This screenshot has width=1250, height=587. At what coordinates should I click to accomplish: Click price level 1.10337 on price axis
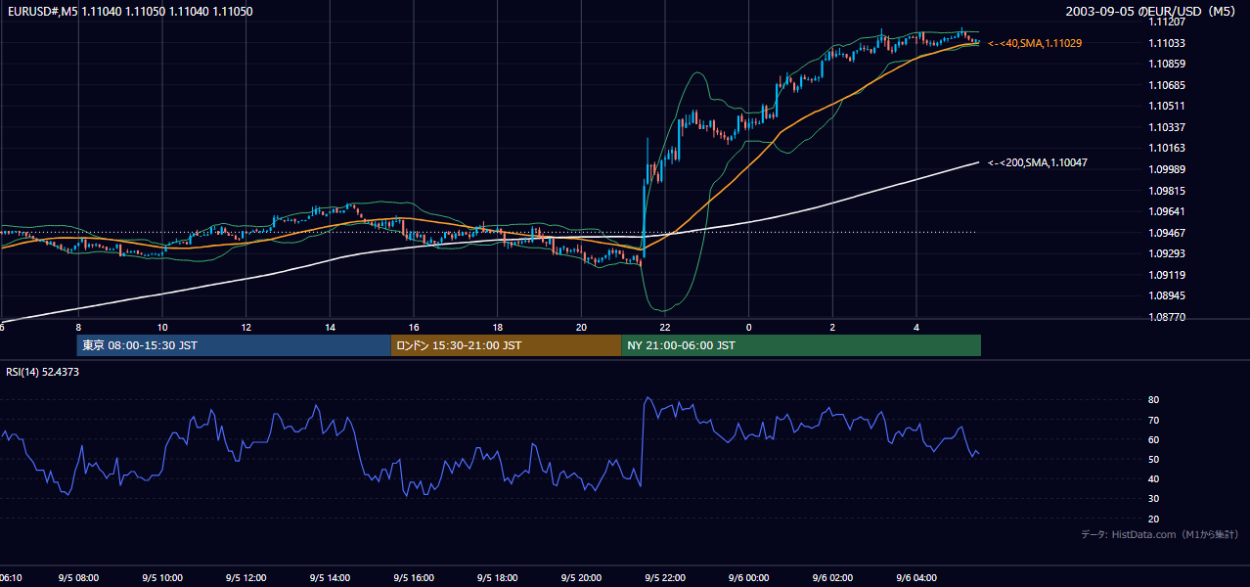[1167, 127]
